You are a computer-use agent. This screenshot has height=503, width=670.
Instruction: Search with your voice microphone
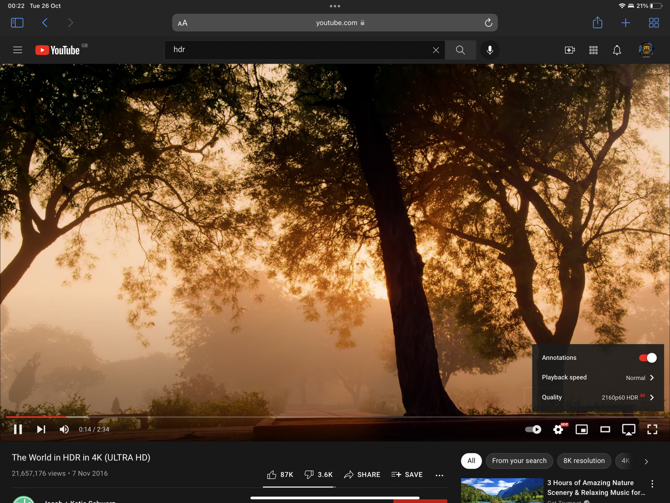490,50
